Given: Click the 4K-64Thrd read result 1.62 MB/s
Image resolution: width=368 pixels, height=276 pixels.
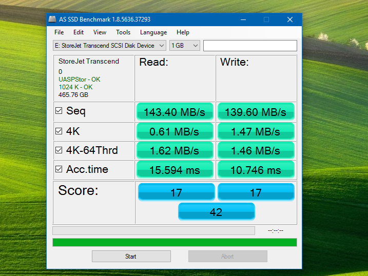Looking at the screenshot, I should pyautogui.click(x=175, y=151).
